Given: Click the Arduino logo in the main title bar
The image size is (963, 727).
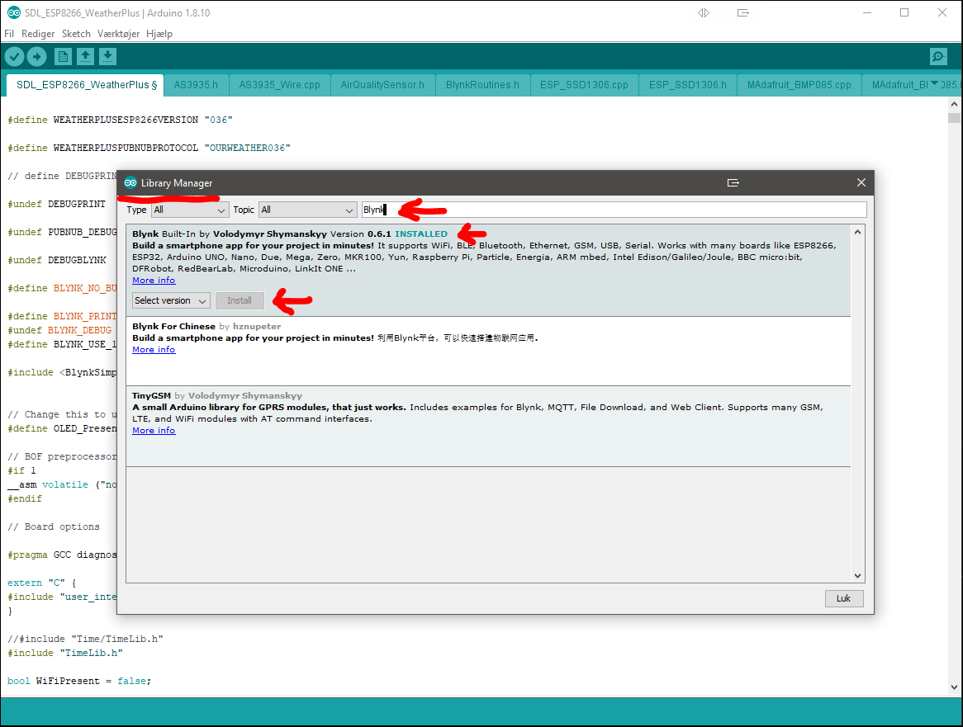Looking at the screenshot, I should [x=13, y=12].
